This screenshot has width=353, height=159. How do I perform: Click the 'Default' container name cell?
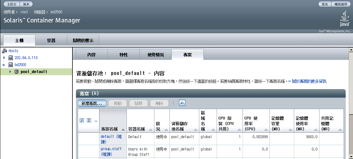(135, 137)
